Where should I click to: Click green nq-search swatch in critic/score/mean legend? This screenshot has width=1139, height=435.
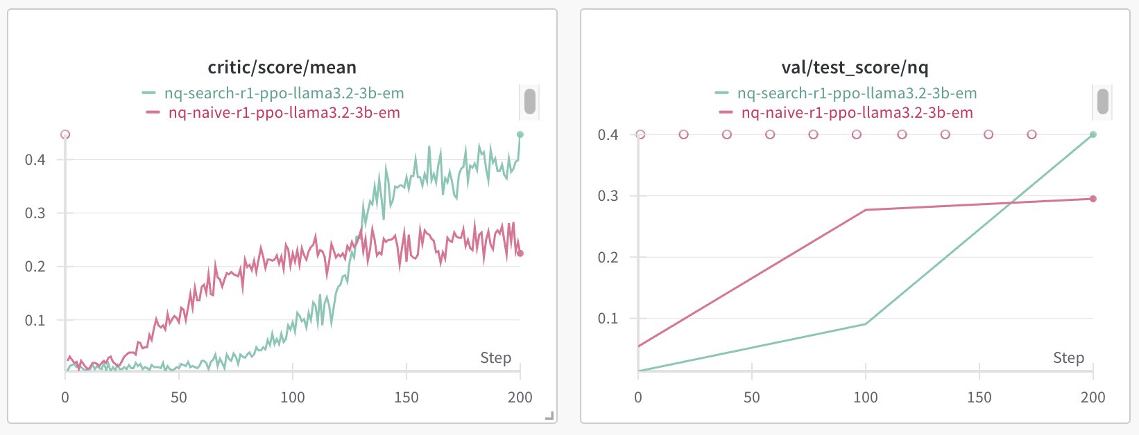149,93
